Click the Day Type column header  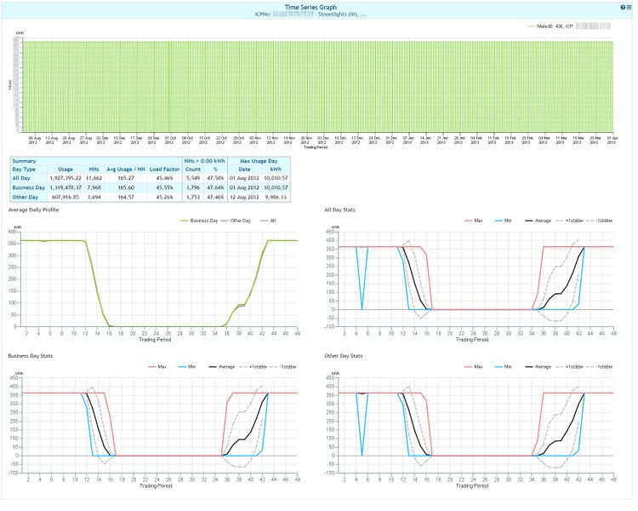24,169
